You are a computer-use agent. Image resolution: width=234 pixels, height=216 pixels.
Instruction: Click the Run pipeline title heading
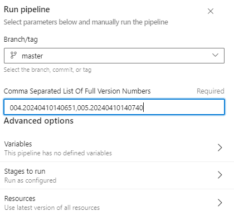[27, 9]
